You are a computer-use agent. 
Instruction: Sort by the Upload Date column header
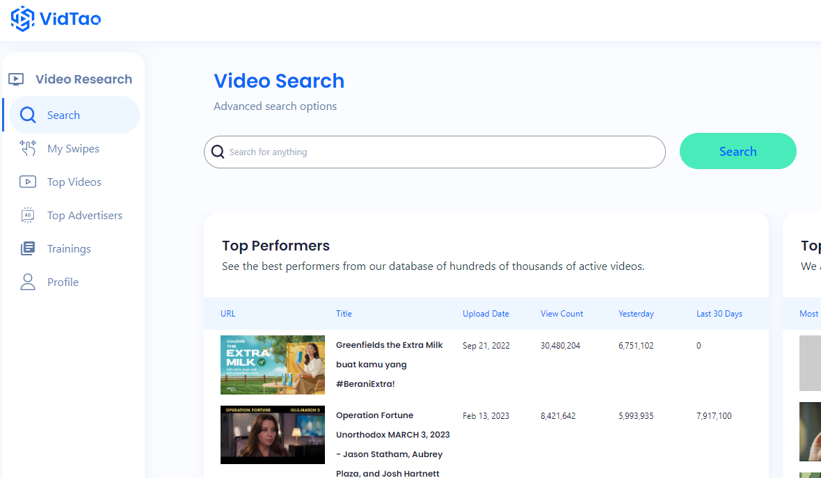486,314
